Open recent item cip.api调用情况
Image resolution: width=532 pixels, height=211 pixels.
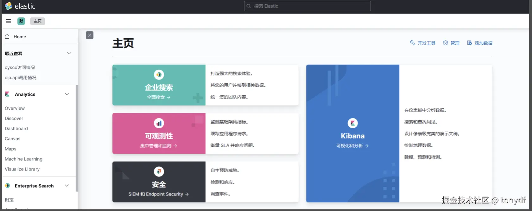(x=21, y=78)
